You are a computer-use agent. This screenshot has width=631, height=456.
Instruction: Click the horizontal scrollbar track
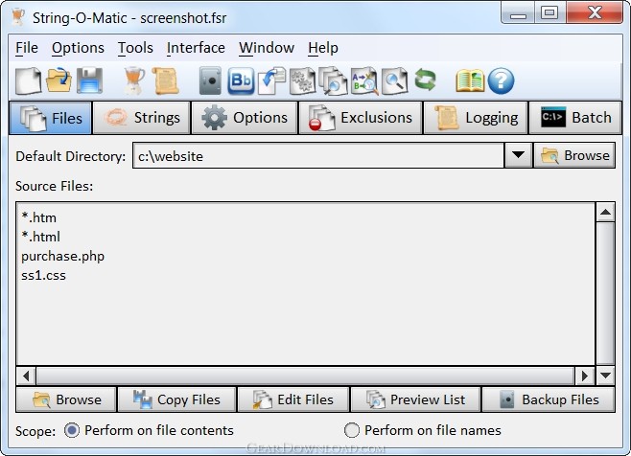coord(306,376)
